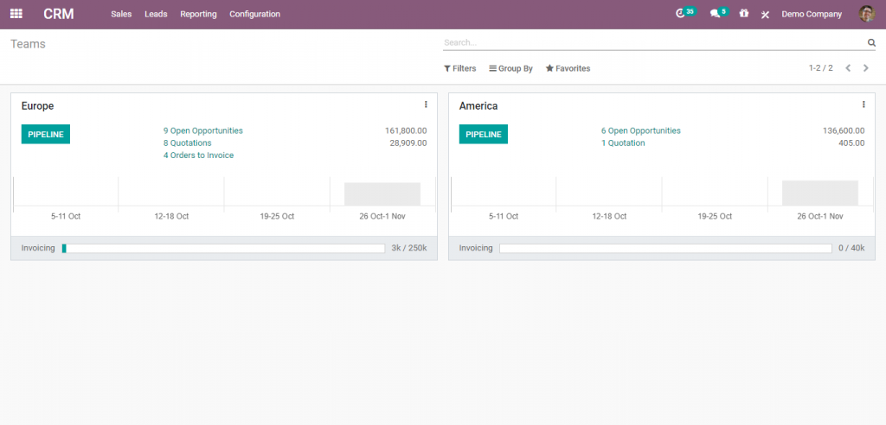Click the 405.00 amount

click(851, 143)
